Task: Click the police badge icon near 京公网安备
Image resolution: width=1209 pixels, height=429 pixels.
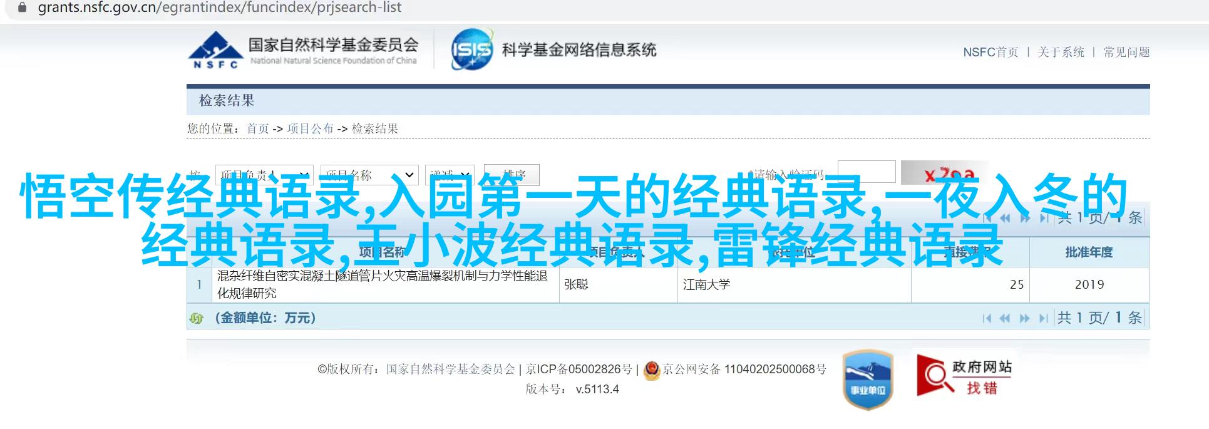Action: pos(652,370)
